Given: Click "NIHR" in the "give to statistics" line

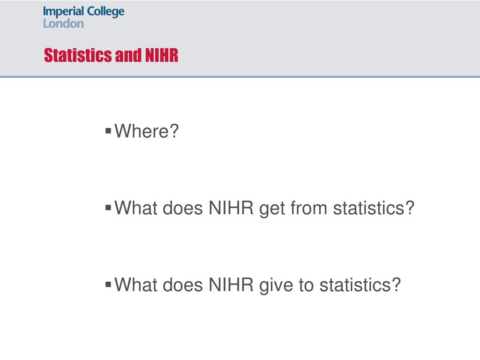Looking at the screenshot, I should (231, 285).
